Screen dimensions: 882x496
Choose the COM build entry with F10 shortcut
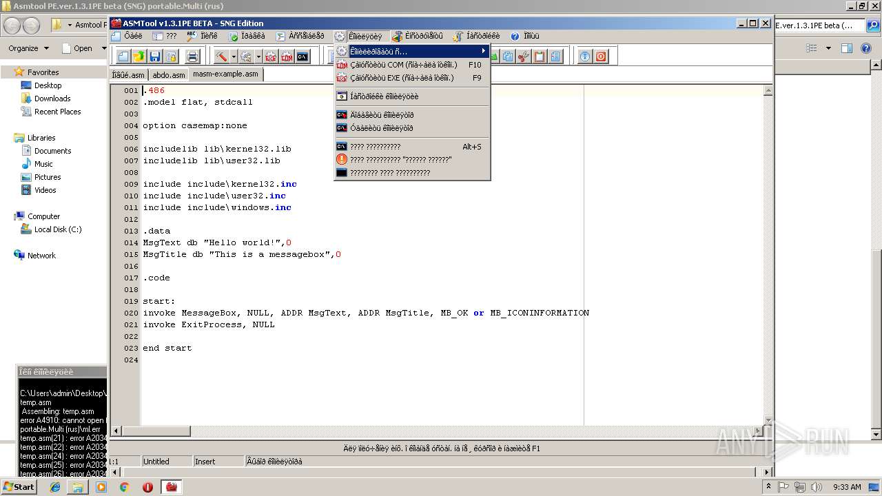[412, 65]
